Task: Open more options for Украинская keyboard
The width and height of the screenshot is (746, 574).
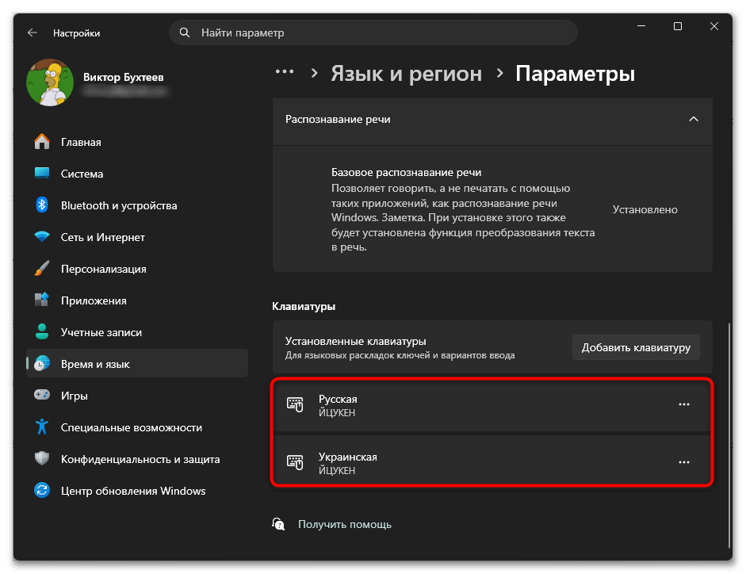Action: pos(684,462)
